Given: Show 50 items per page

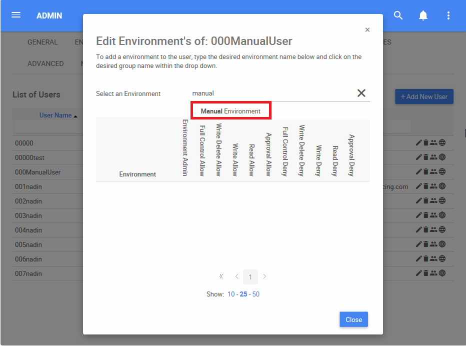Looking at the screenshot, I should (256, 294).
